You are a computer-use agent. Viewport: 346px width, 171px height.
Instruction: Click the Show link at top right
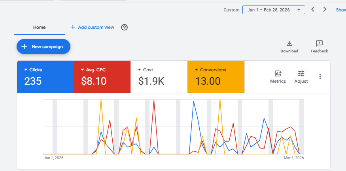tap(341, 10)
